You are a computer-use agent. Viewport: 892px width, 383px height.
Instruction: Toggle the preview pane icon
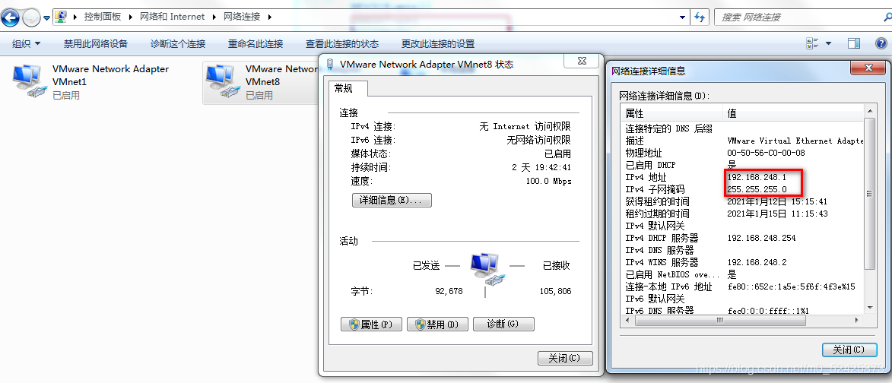pyautogui.click(x=853, y=44)
